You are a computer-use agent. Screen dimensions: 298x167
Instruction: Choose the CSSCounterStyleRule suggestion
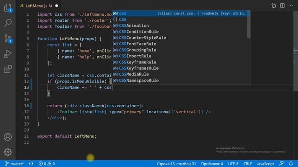[180, 38]
